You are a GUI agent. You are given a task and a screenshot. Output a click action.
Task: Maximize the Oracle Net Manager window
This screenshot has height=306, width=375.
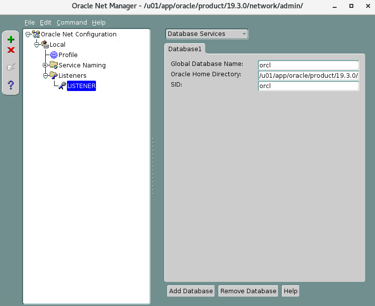point(351,6)
